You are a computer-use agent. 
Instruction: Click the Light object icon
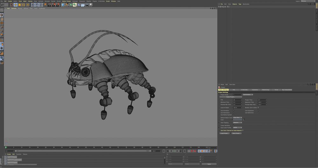(91, 5)
